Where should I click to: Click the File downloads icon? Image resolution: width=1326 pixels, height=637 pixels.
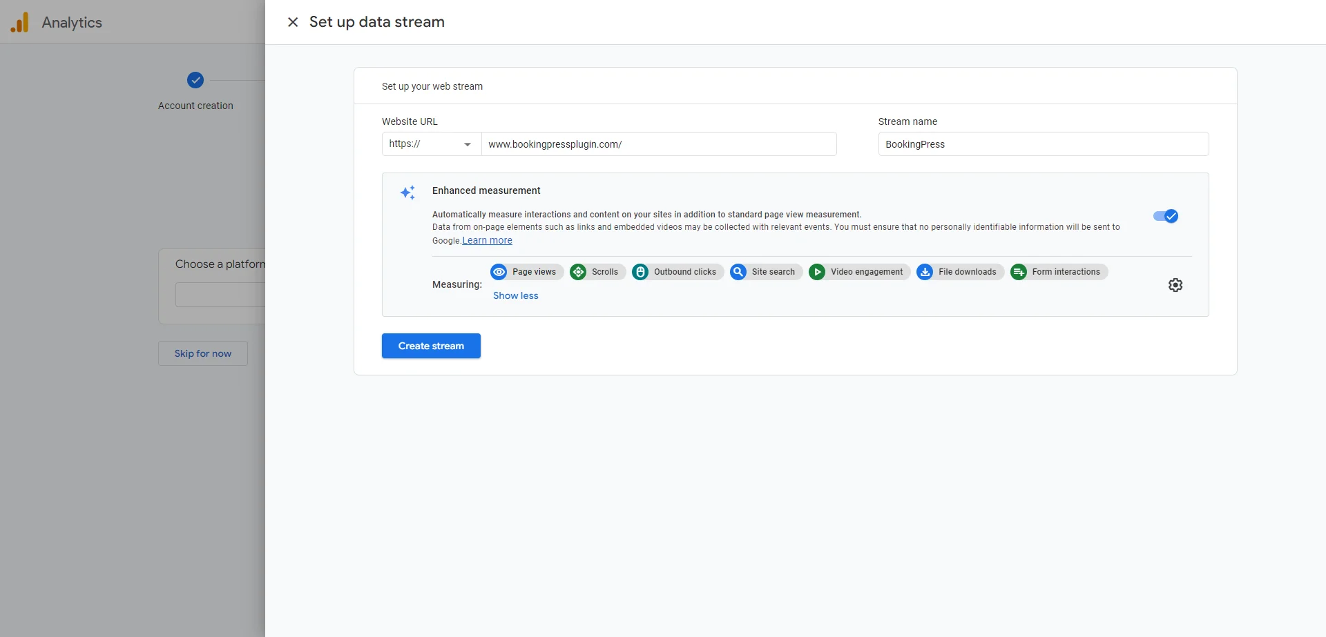tap(925, 272)
